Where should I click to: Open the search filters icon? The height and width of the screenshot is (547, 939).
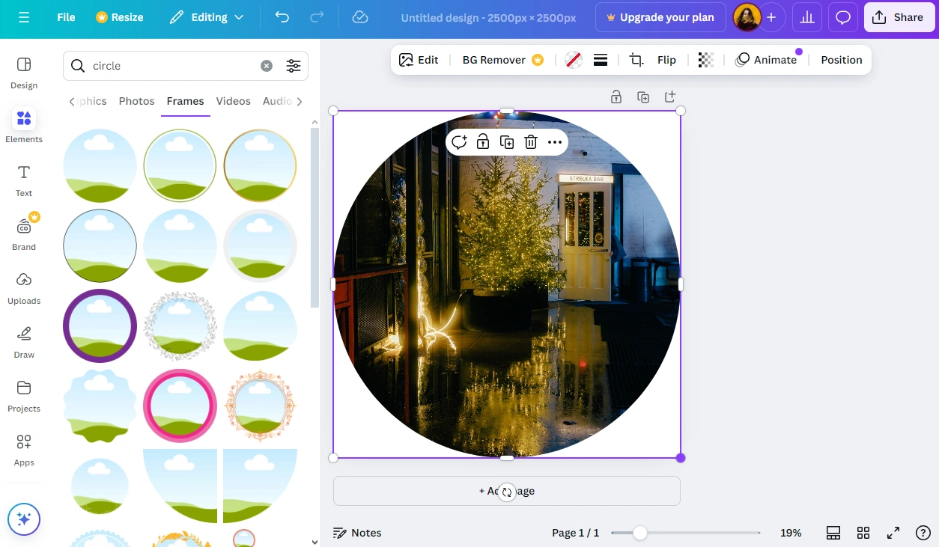point(294,66)
